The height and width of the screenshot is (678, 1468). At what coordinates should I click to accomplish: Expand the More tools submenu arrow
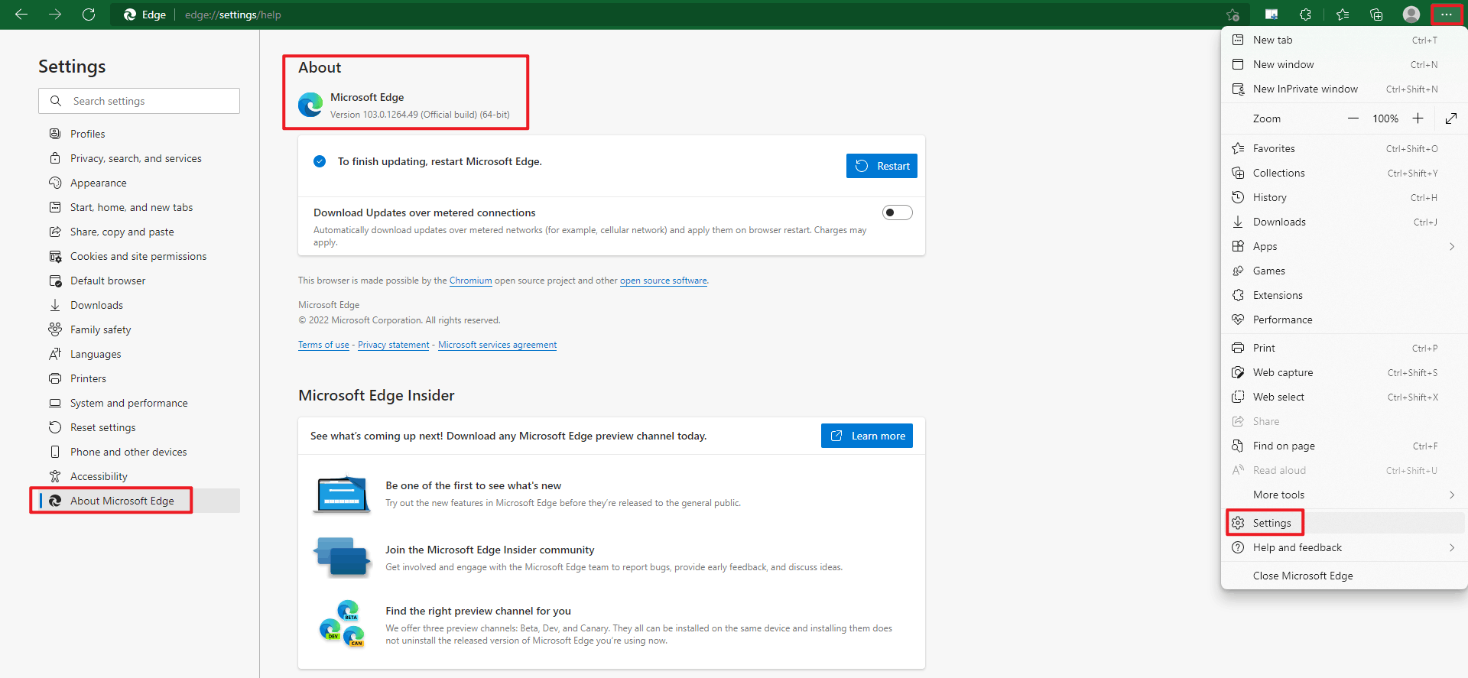tap(1452, 495)
